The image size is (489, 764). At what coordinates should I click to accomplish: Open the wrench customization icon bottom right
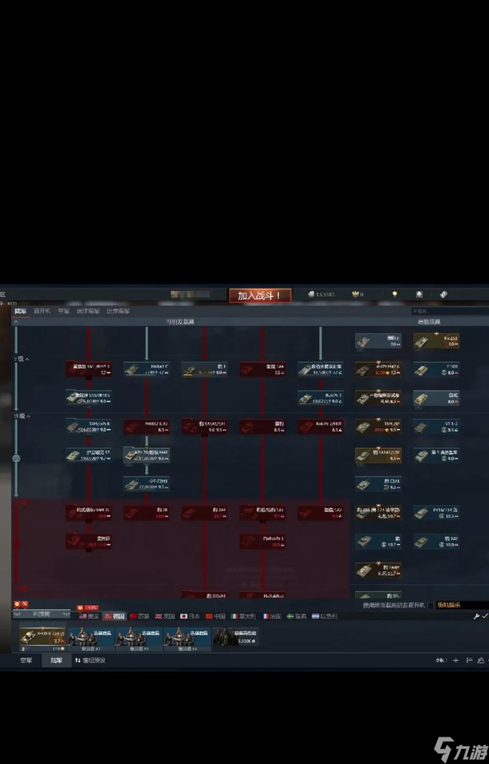pos(477,617)
